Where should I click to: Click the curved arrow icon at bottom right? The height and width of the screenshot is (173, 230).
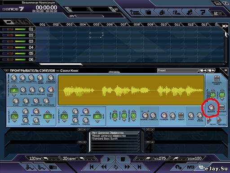click(x=178, y=167)
